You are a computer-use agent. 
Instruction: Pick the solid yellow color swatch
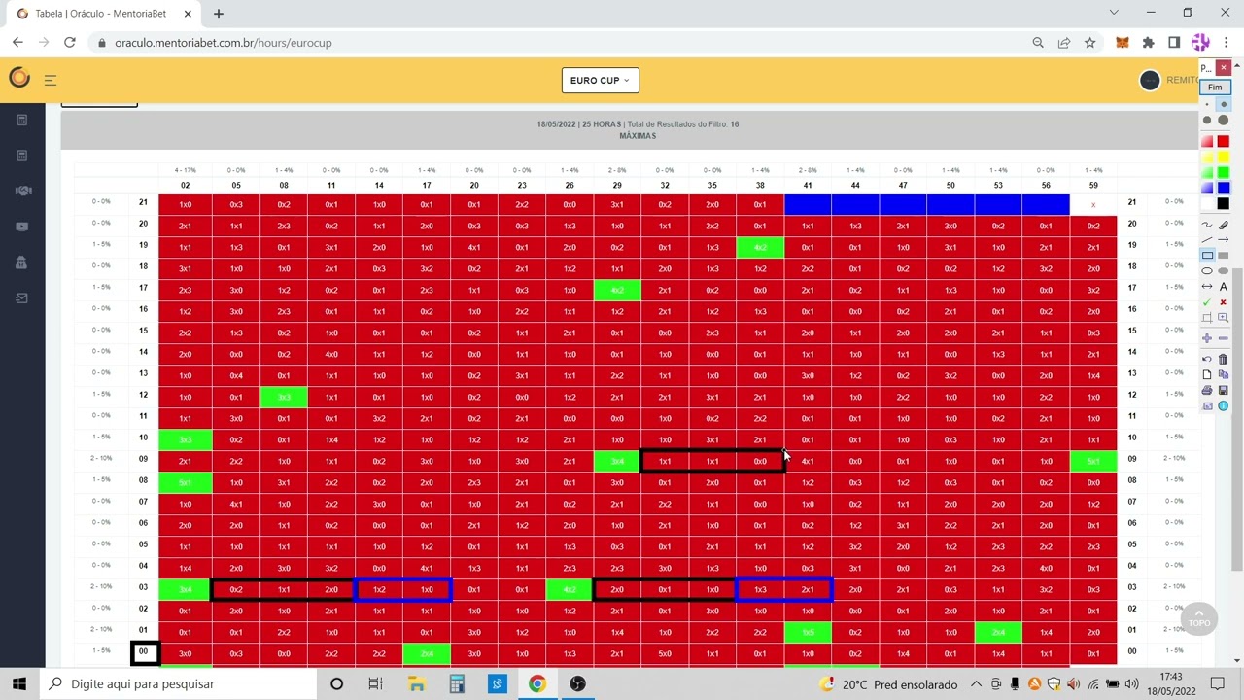pyautogui.click(x=1223, y=157)
